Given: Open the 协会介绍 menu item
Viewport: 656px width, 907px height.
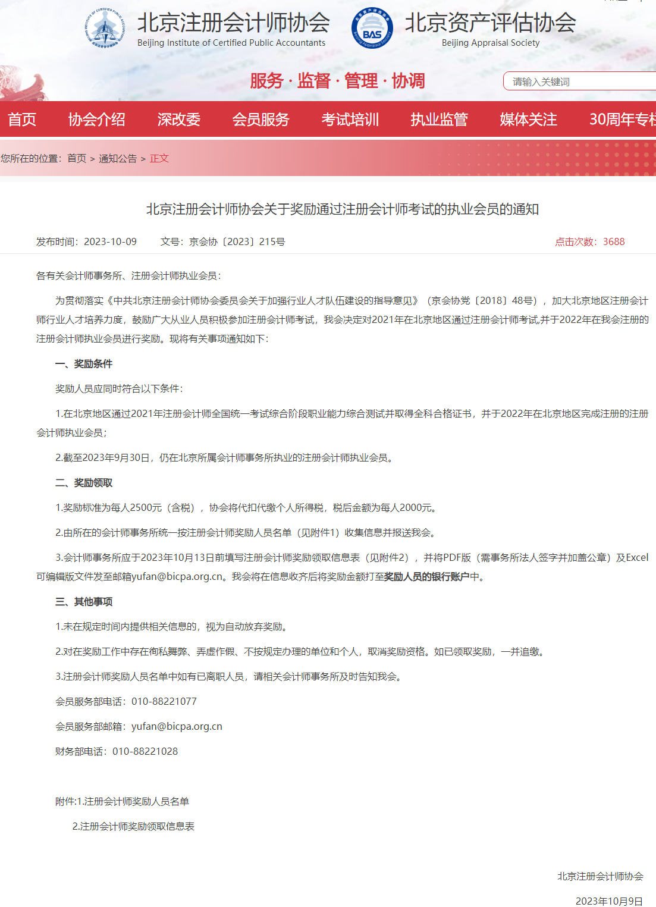Looking at the screenshot, I should (x=97, y=120).
